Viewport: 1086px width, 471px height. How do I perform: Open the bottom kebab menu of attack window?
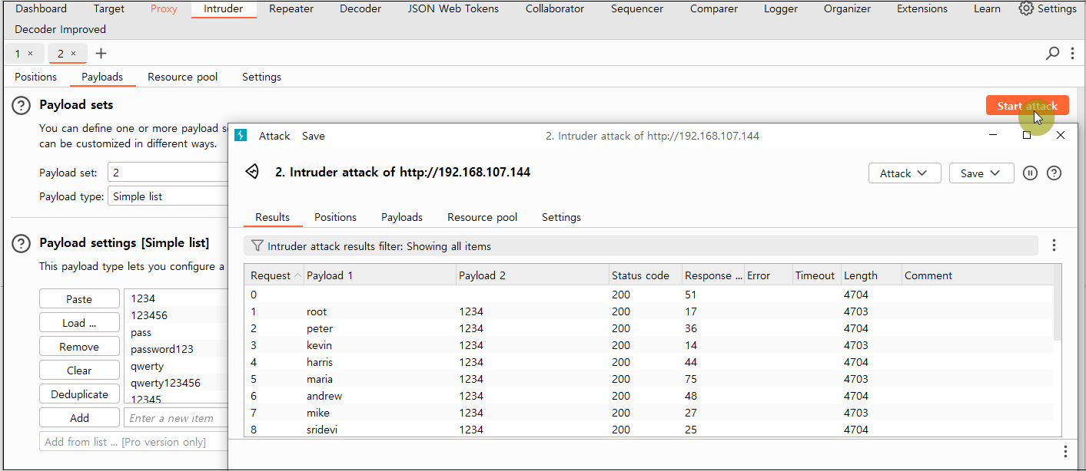1065,451
